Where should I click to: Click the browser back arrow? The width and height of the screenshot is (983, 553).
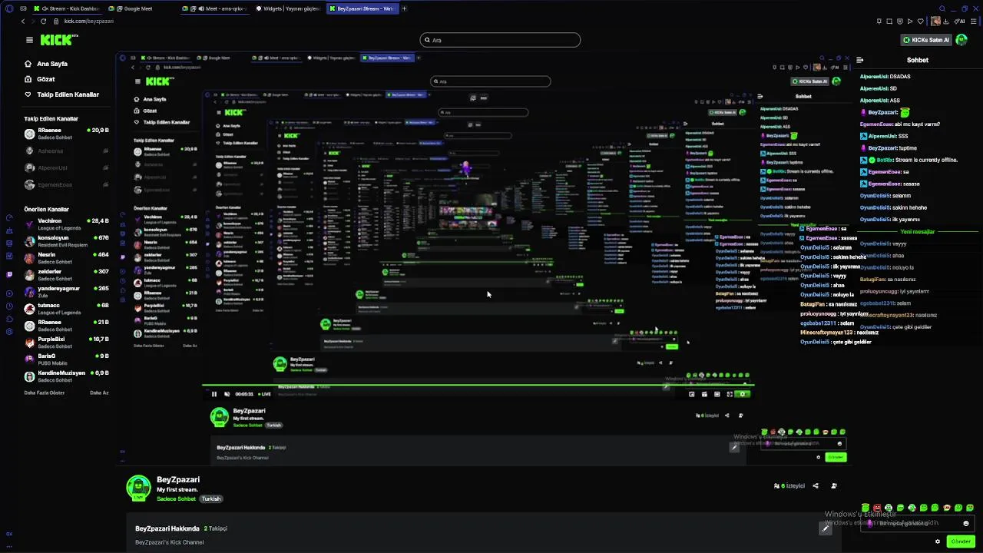23,21
